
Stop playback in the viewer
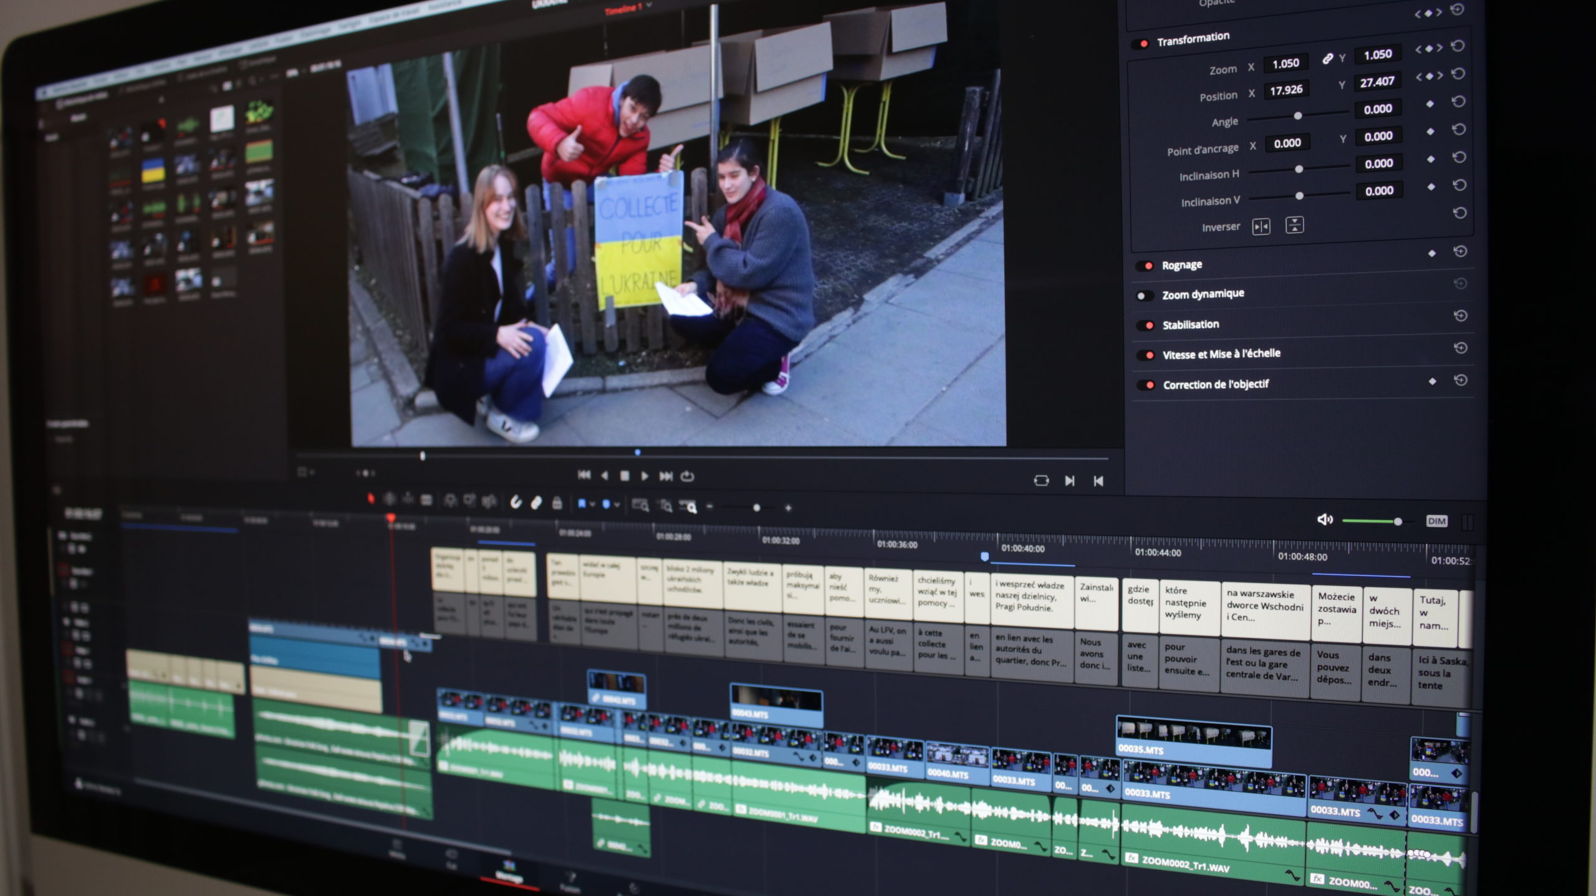click(x=625, y=476)
